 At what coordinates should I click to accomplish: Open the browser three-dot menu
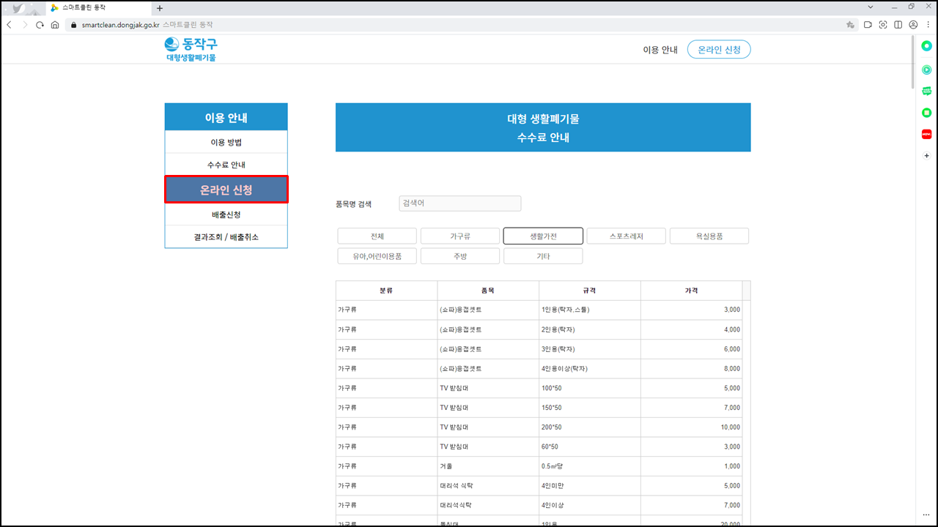coord(928,24)
